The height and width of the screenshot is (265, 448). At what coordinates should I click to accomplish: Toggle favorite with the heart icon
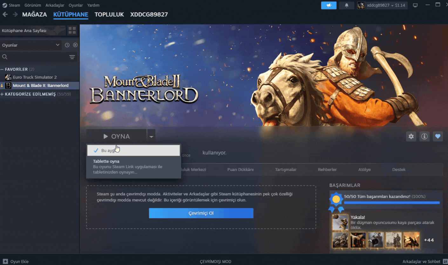click(x=438, y=136)
